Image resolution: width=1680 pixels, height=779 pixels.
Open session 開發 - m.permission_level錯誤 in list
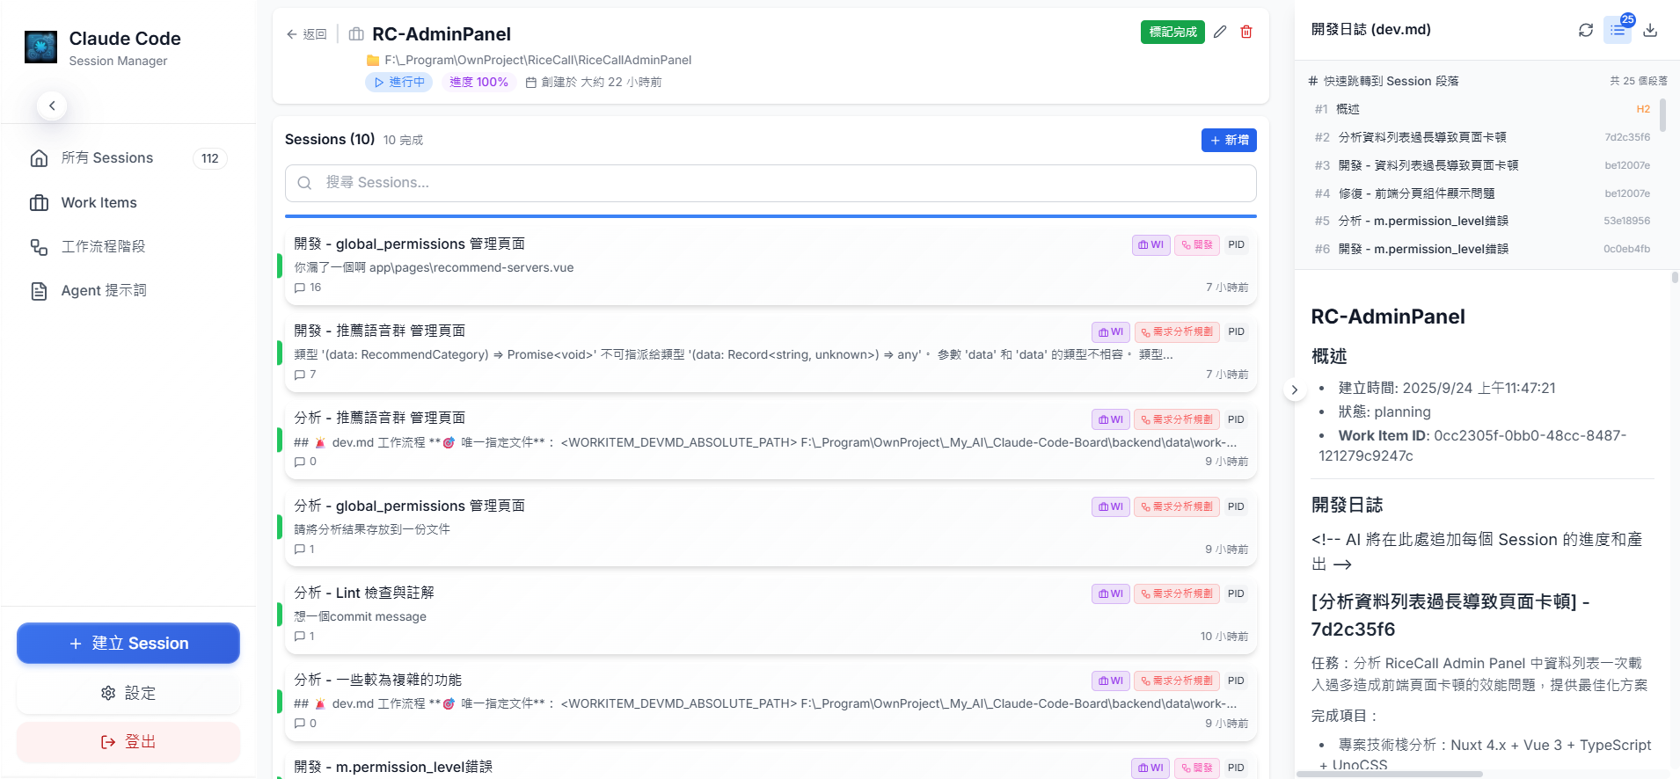771,764
